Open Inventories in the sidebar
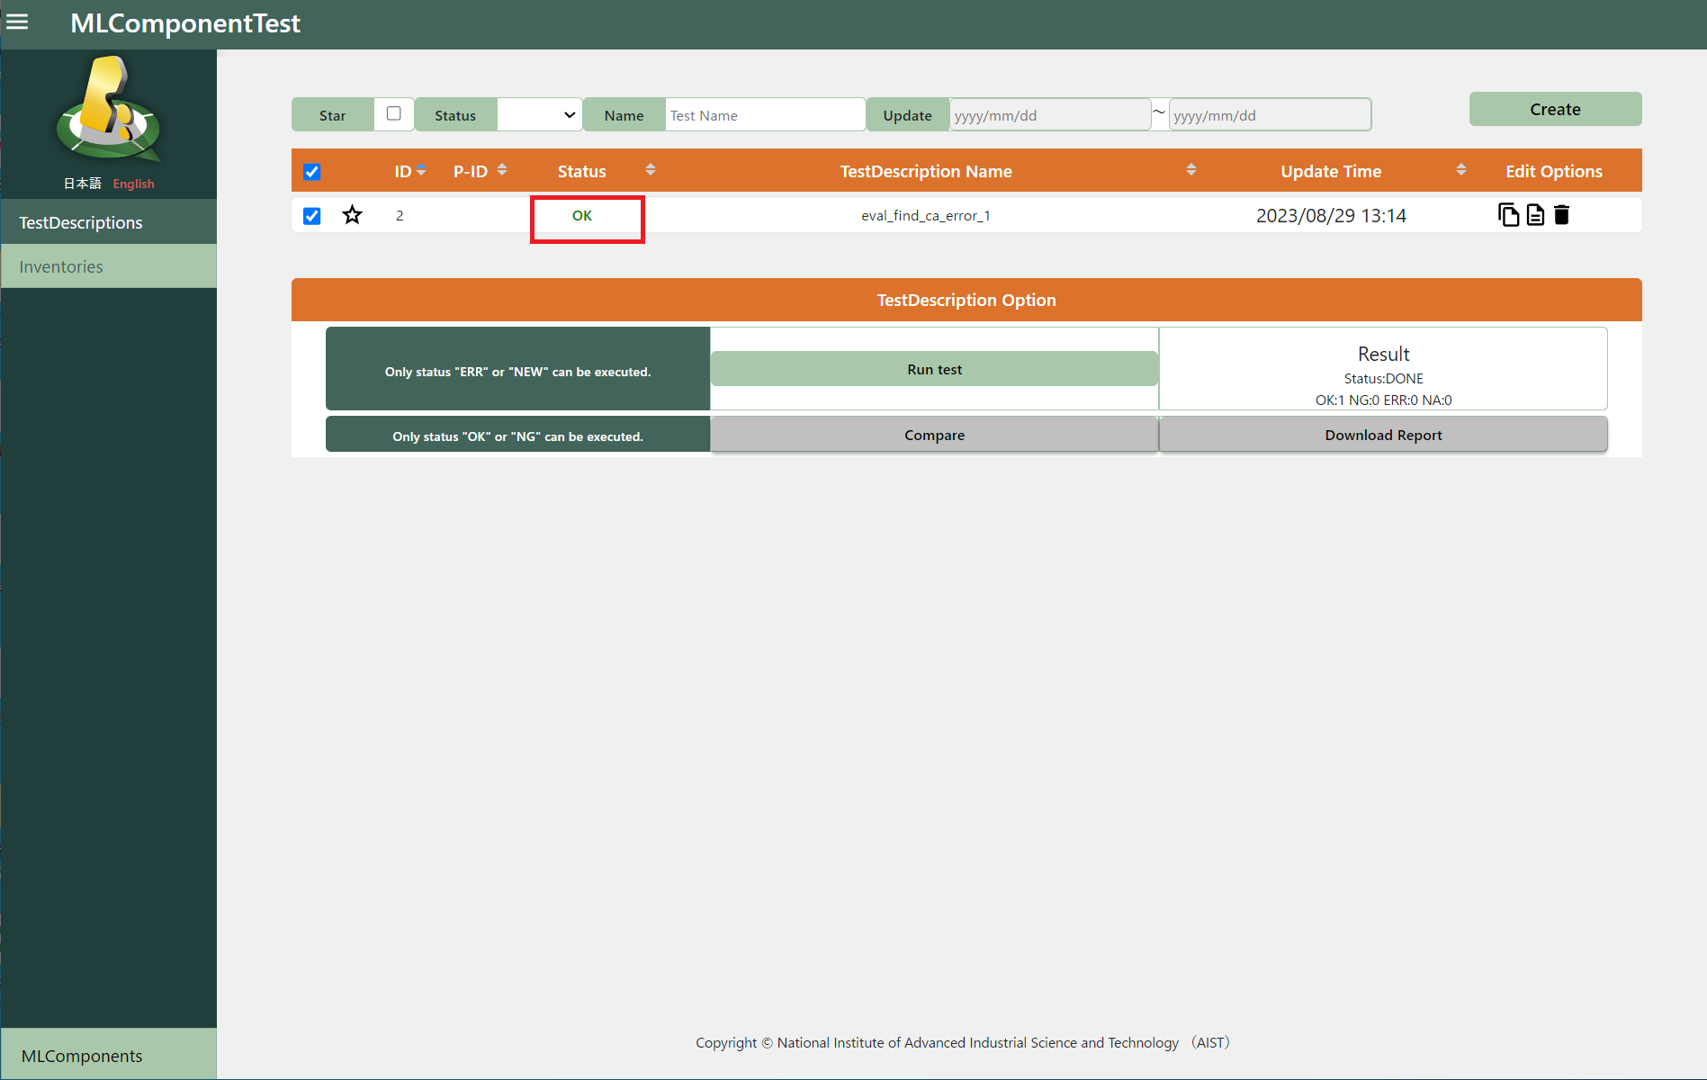The width and height of the screenshot is (1707, 1080). [x=61, y=266]
